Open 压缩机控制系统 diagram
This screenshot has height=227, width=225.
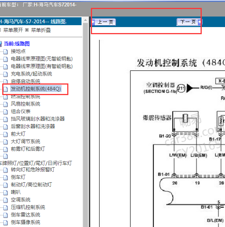[x=28, y=207]
